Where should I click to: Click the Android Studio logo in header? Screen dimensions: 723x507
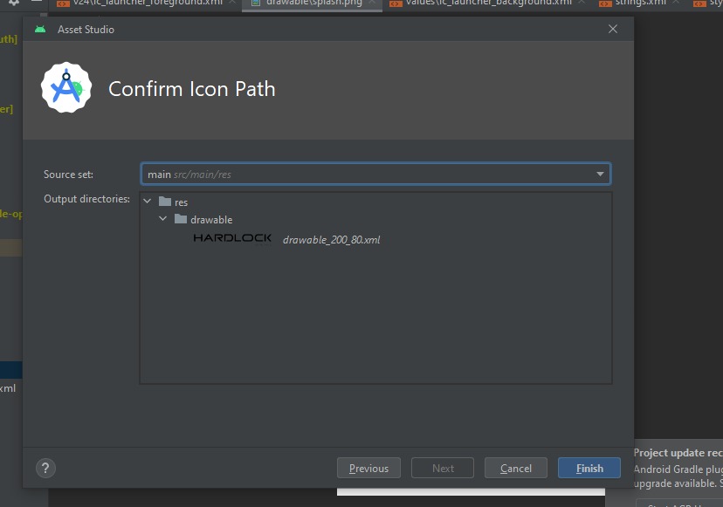[66, 87]
